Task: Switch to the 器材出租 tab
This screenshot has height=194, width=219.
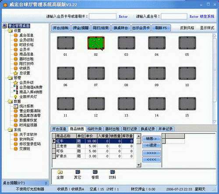Action: (x=112, y=129)
